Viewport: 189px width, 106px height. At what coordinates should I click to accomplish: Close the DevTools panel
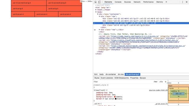point(187,2)
